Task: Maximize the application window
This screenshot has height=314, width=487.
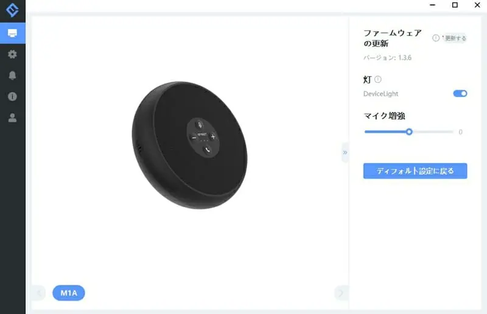Action: click(455, 5)
